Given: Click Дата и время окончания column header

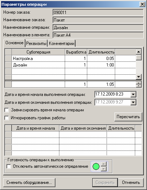Looking at the screenshot, I should pyautogui.click(x=83, y=128).
